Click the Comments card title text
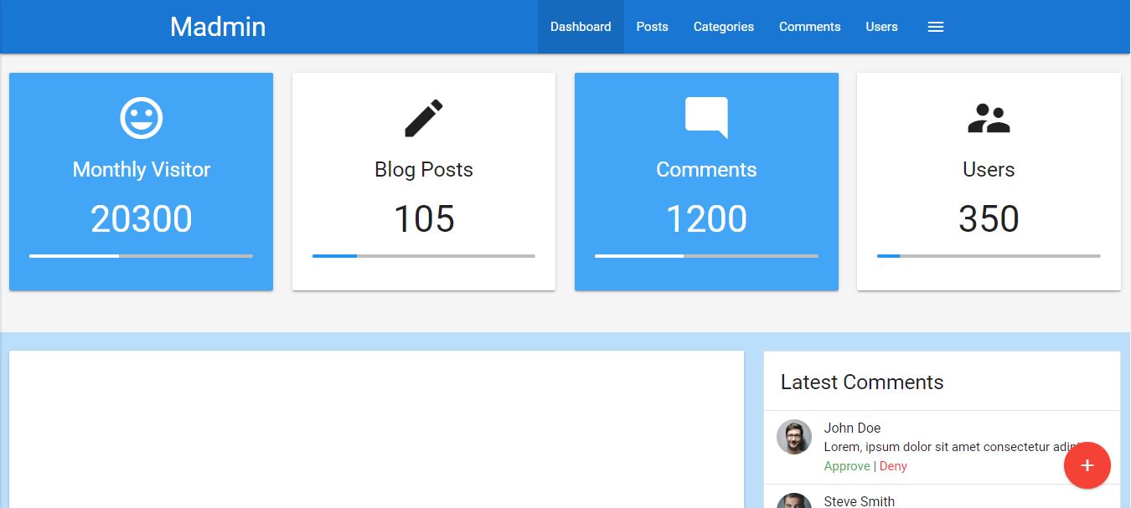1131x508 pixels. tap(706, 169)
